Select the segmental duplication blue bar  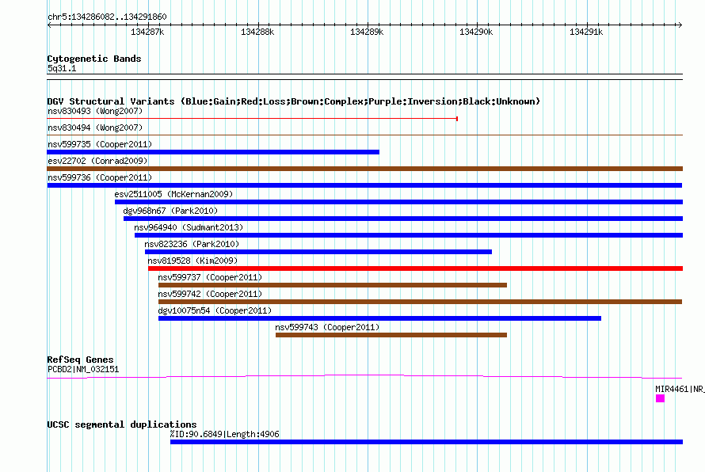click(427, 442)
